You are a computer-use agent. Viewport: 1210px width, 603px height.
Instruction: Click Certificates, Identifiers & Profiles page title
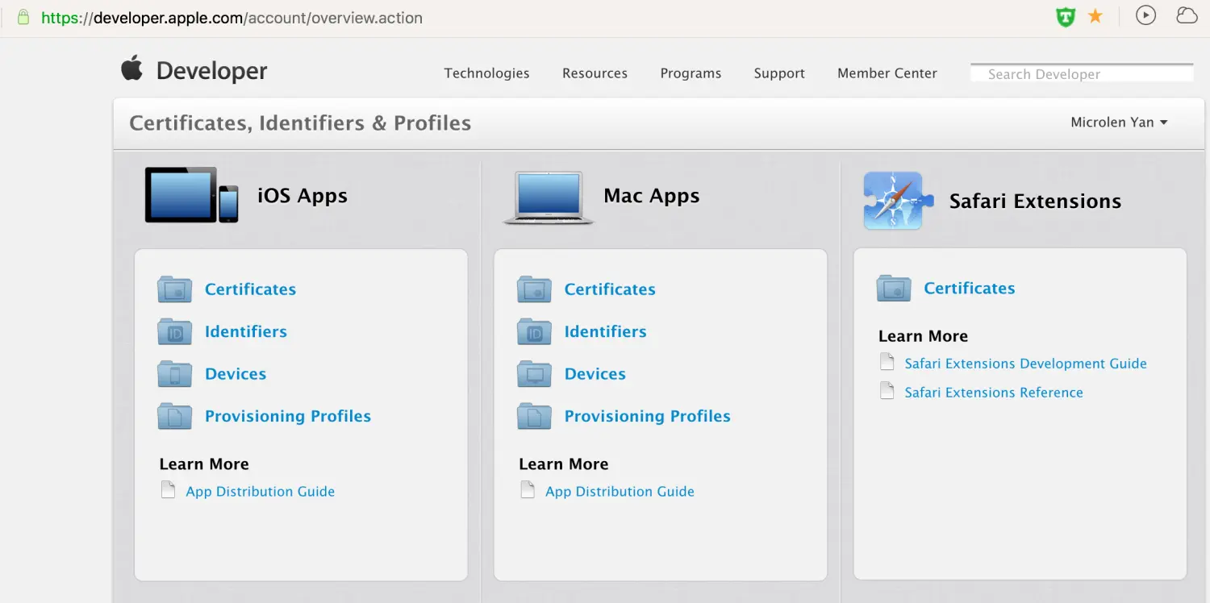point(300,123)
